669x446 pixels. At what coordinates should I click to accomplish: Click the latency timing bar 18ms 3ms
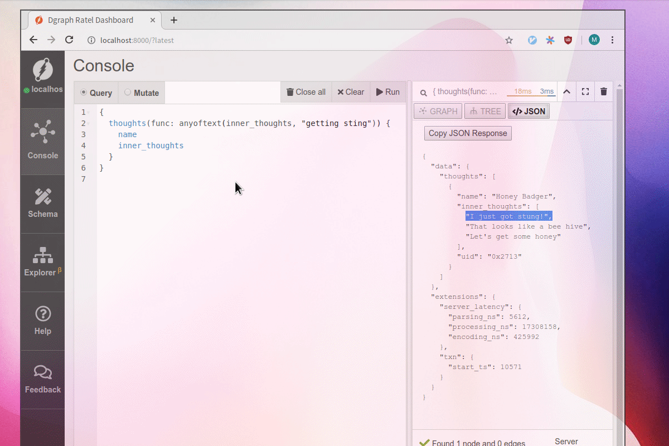pyautogui.click(x=530, y=92)
